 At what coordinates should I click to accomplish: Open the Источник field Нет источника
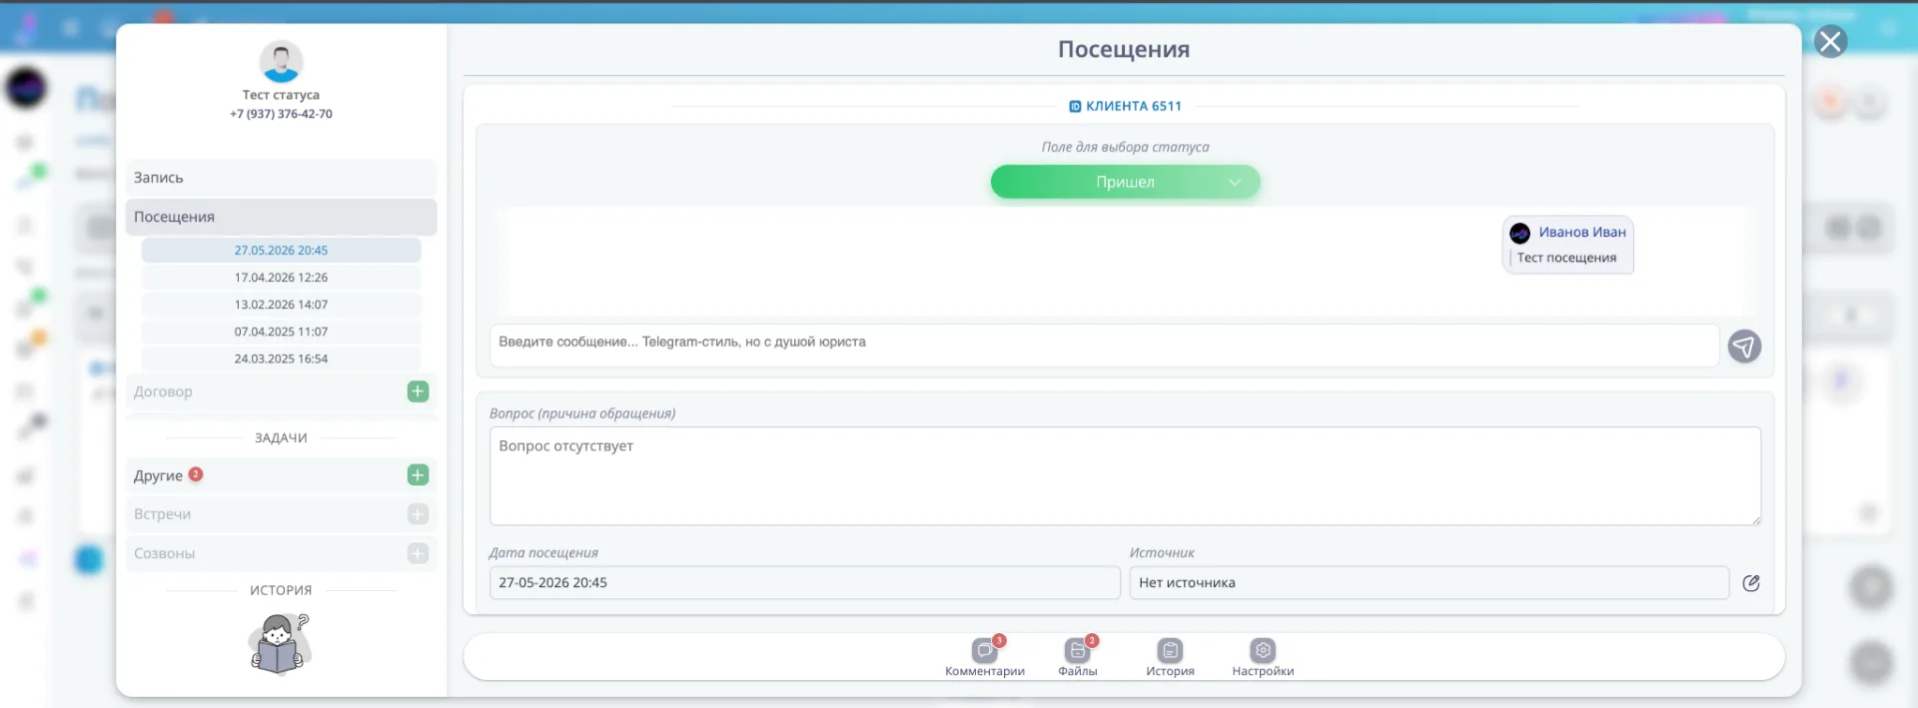(1429, 583)
